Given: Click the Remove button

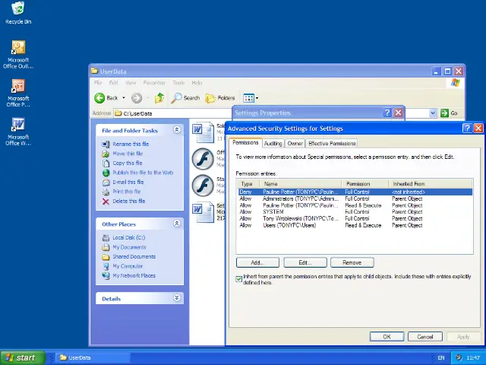Looking at the screenshot, I should (352, 262).
